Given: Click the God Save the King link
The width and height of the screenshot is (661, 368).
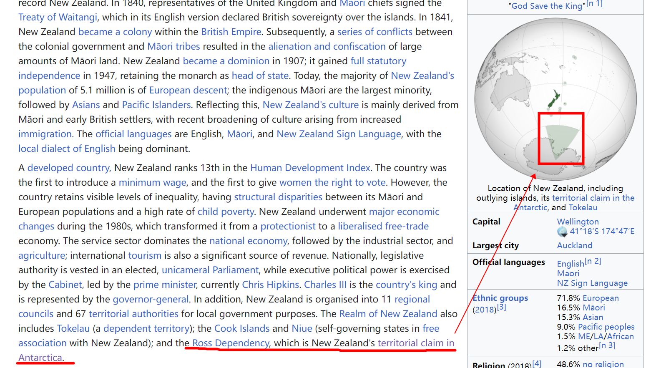Looking at the screenshot, I should [x=546, y=6].
